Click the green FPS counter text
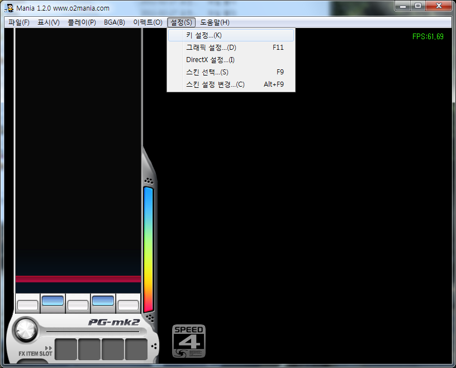 coord(427,37)
